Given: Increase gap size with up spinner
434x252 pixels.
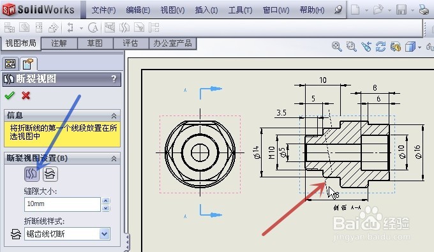Looking at the screenshot, I should [x=106, y=200].
